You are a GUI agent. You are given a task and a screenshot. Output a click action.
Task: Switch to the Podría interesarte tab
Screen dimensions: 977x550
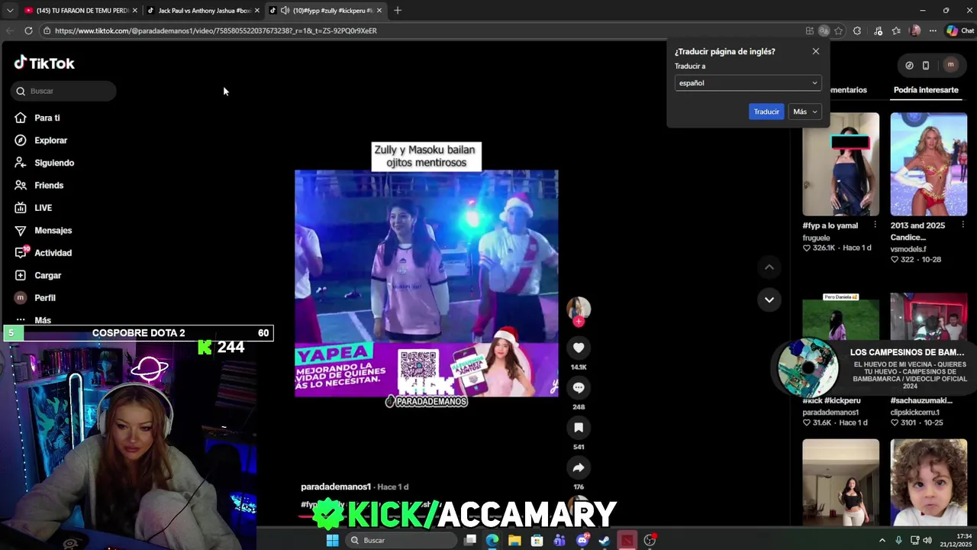click(x=926, y=90)
